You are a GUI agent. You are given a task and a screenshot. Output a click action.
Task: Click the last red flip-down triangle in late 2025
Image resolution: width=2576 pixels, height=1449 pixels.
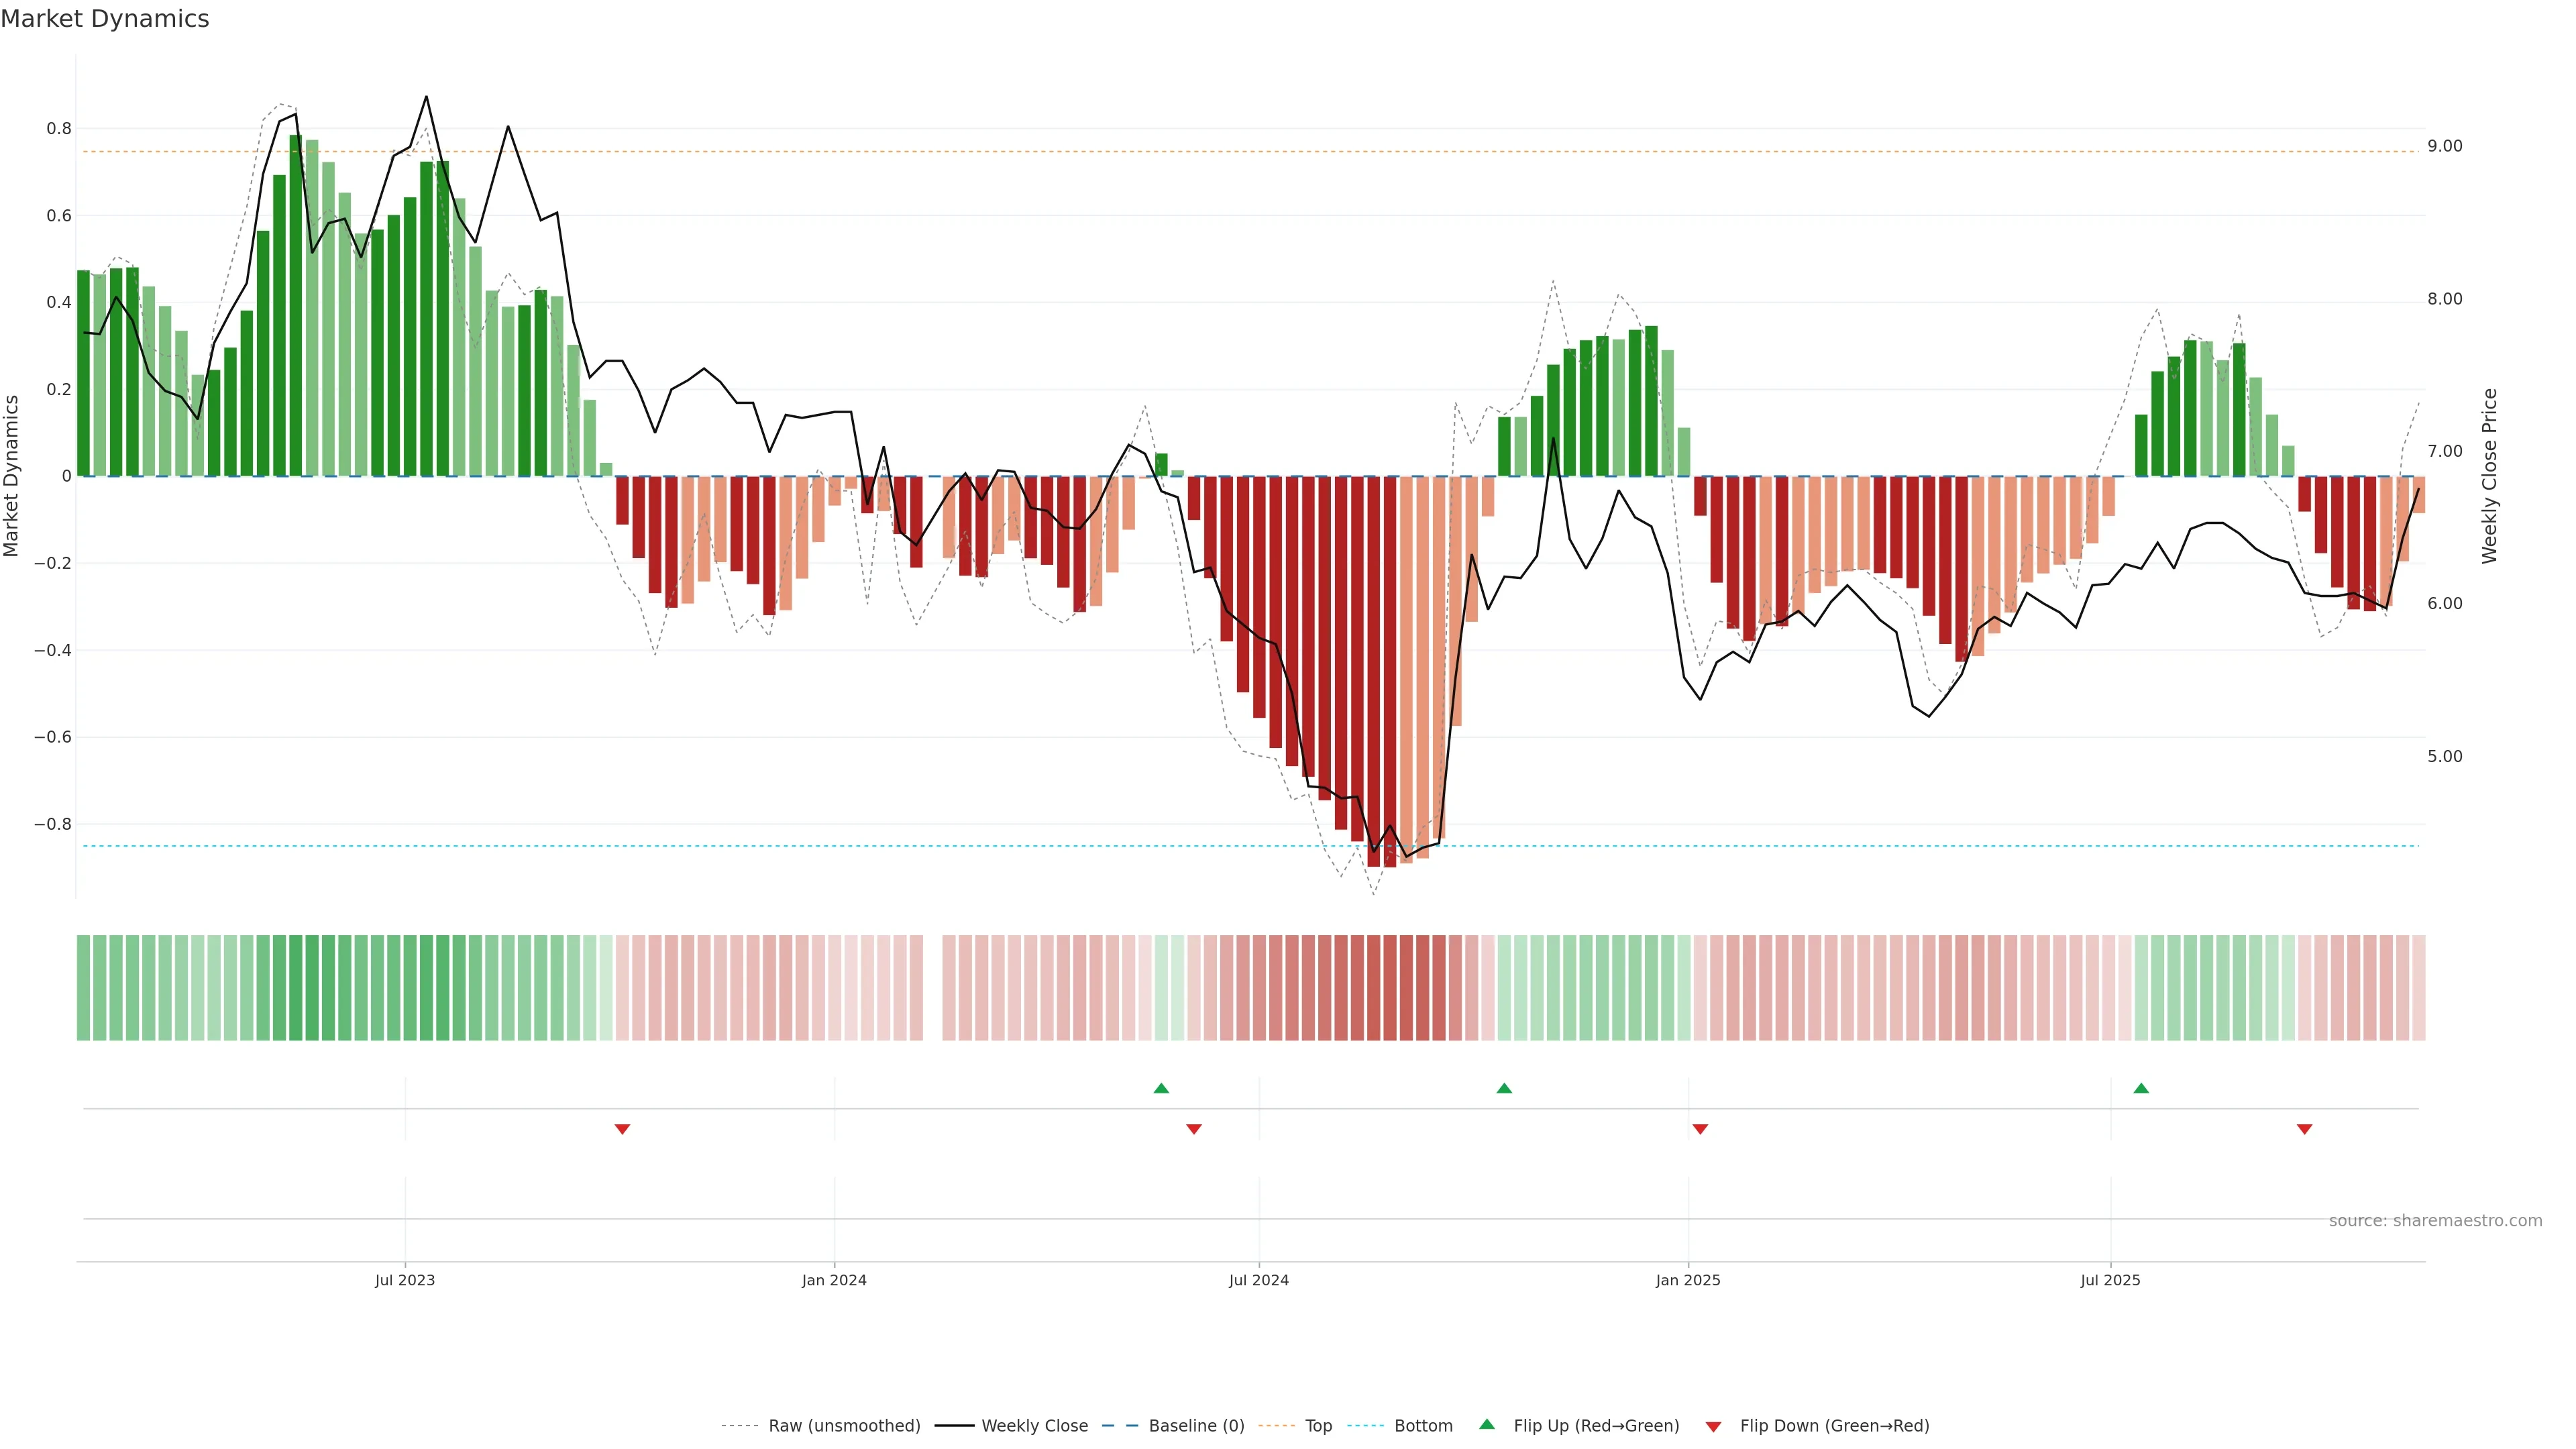click(x=2305, y=1129)
